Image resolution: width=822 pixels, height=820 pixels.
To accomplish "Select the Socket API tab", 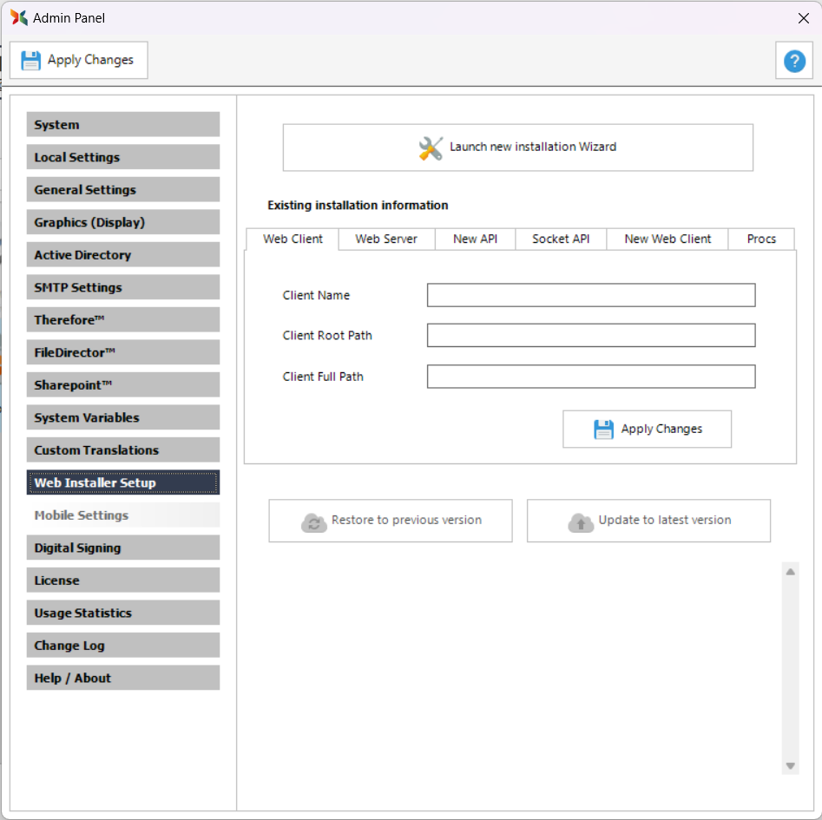I will pos(561,239).
